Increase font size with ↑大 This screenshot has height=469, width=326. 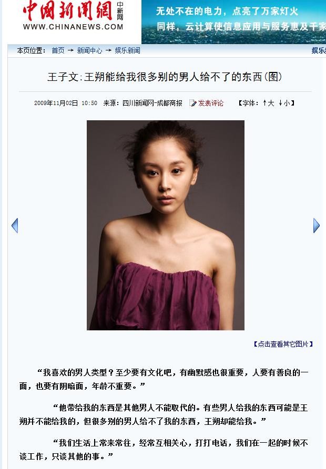pyautogui.click(x=269, y=103)
